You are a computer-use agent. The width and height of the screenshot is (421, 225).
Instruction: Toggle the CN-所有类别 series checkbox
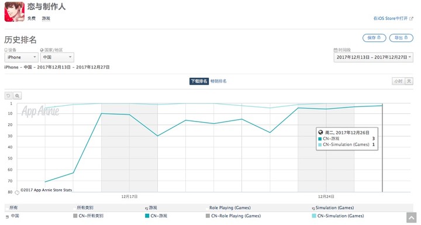coord(75,216)
